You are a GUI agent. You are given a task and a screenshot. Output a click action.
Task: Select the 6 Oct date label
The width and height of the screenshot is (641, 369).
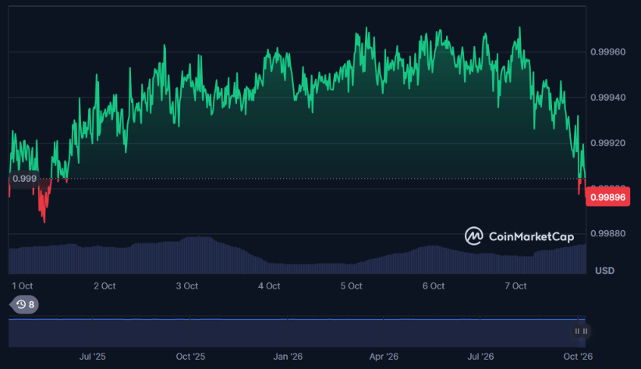coord(434,286)
